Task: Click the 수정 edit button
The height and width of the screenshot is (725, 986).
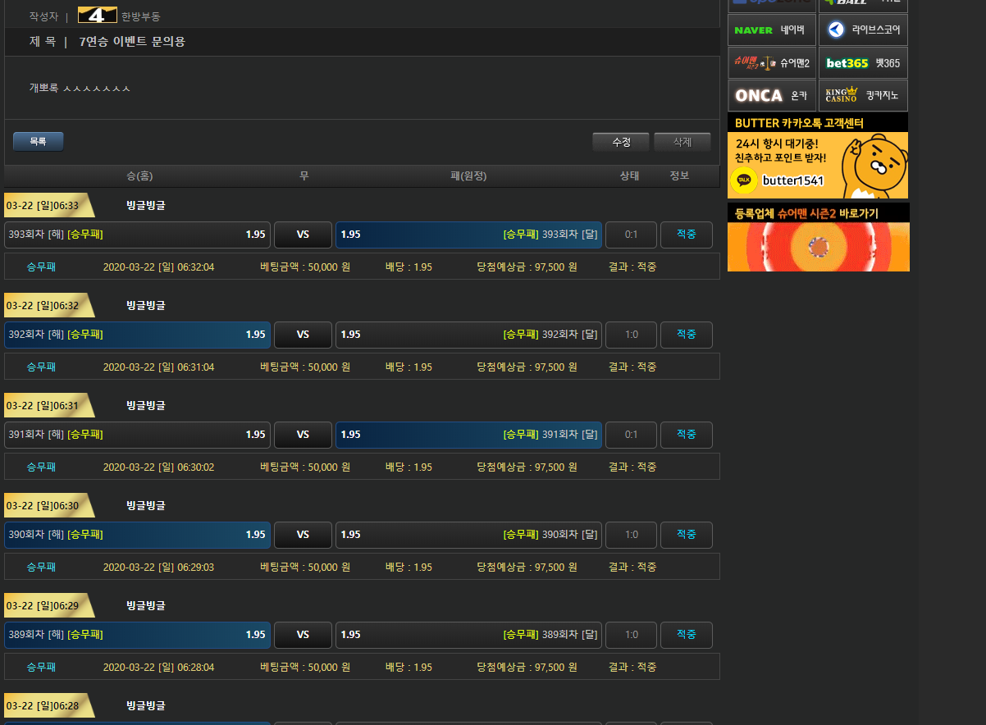Action: 621,142
